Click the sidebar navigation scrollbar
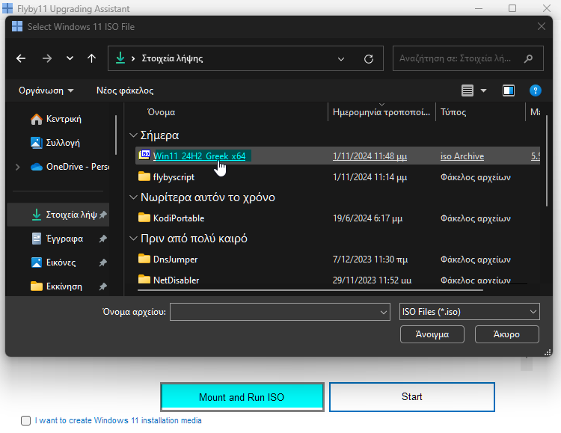 click(x=115, y=135)
